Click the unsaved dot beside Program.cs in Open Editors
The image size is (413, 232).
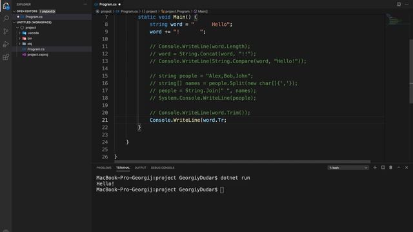pos(18,17)
